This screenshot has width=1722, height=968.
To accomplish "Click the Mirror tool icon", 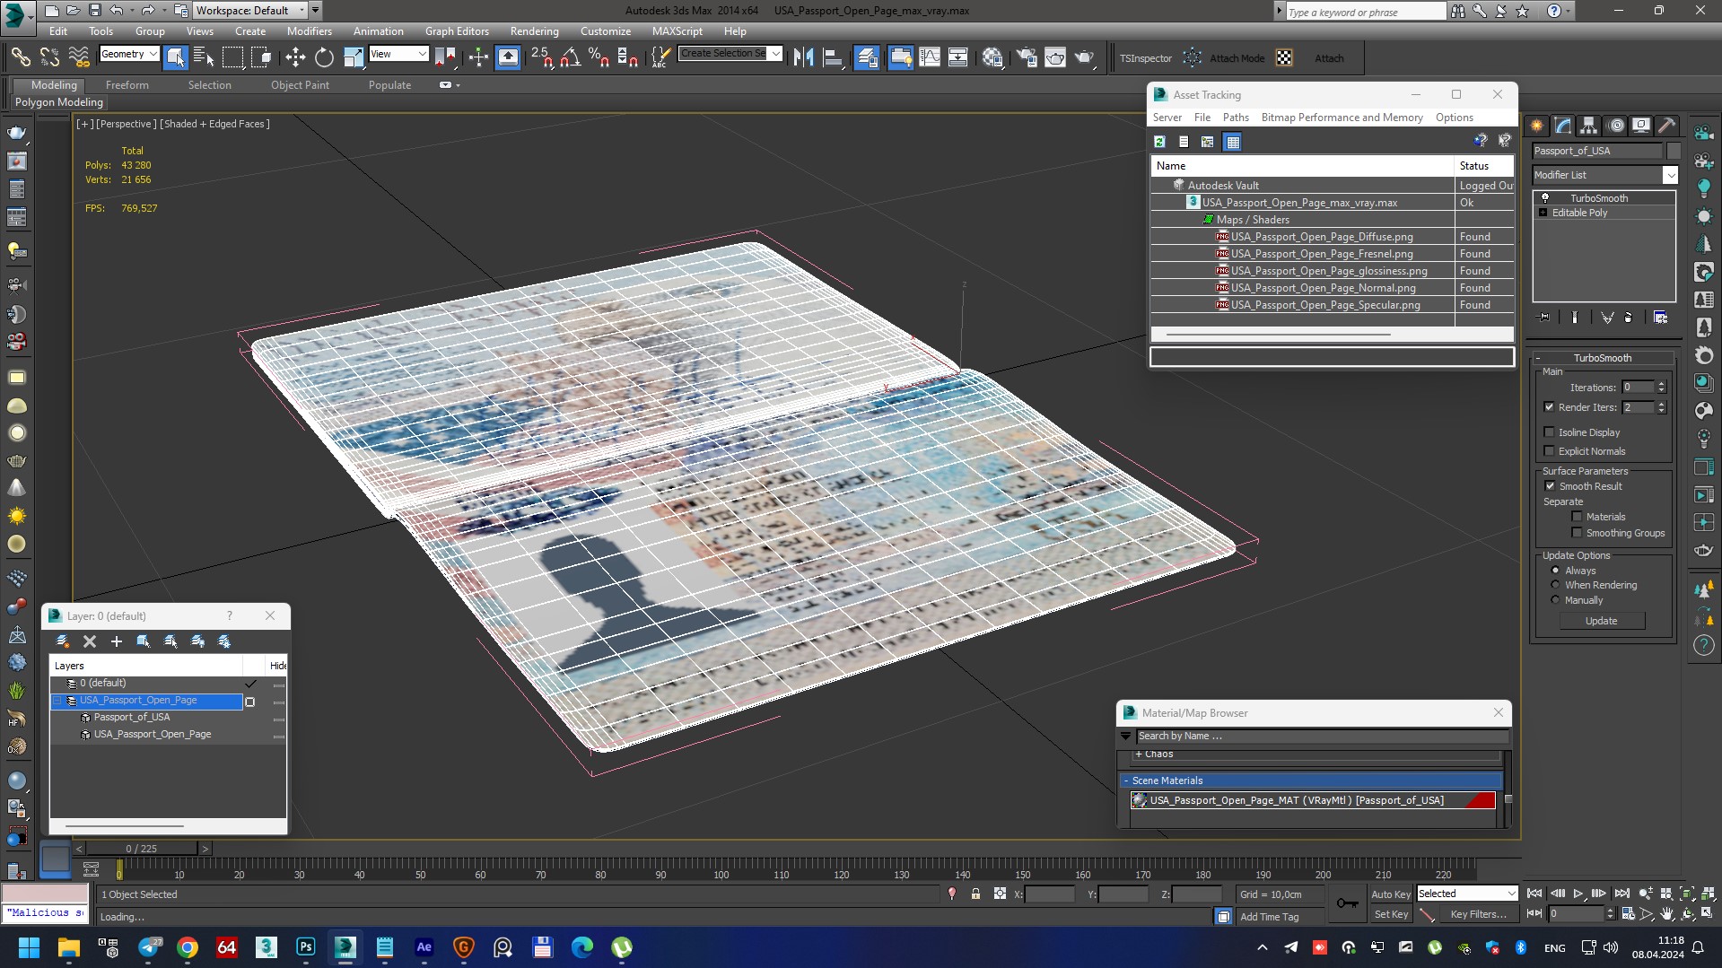I will (803, 57).
